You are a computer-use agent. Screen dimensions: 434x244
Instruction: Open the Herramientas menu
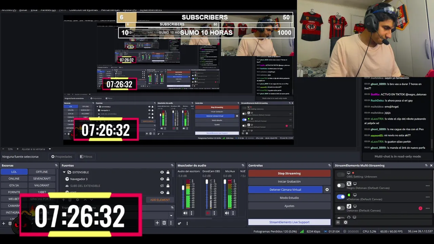tap(110, 10)
